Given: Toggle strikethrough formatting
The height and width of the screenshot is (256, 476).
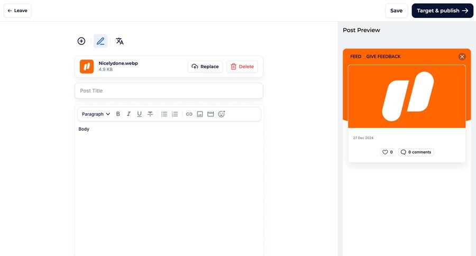Looking at the screenshot, I should tap(150, 114).
